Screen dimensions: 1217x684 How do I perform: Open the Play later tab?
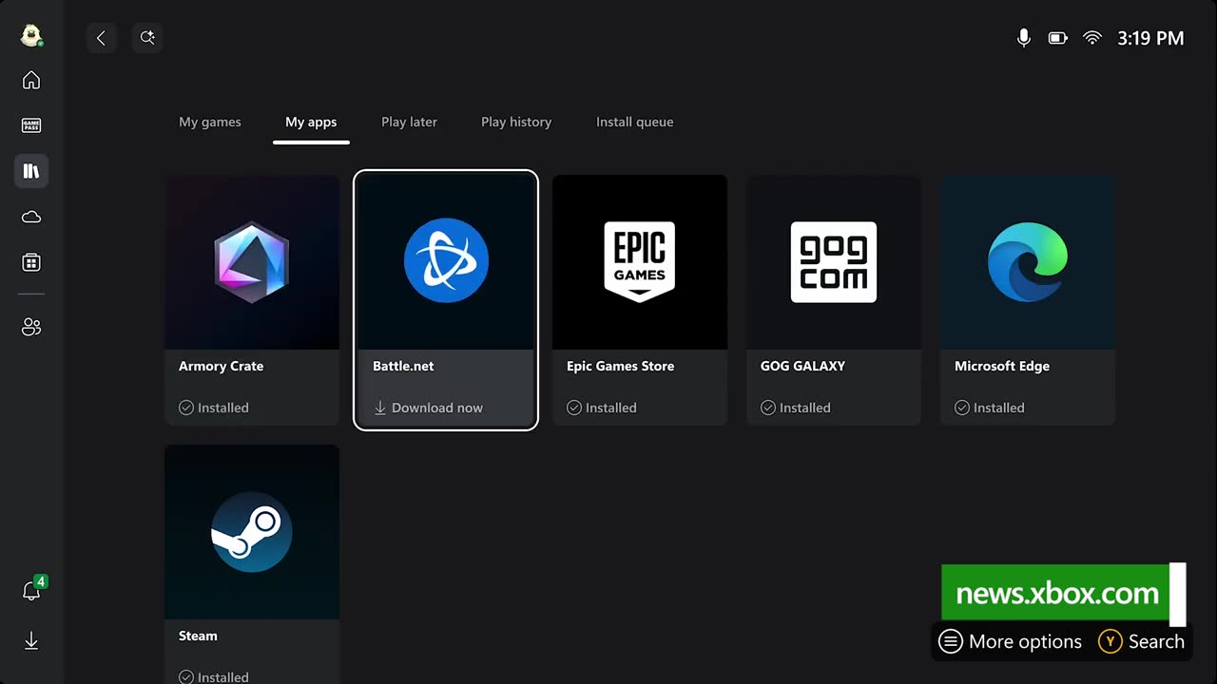tap(409, 122)
